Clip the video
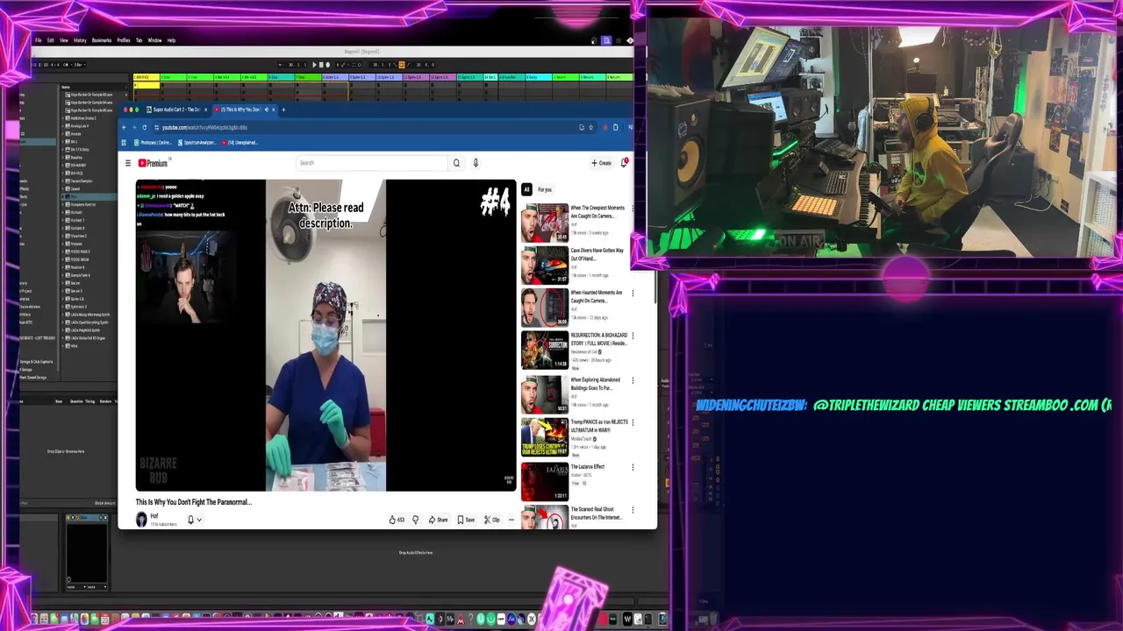Viewport: 1123px width, 631px height. [491, 520]
